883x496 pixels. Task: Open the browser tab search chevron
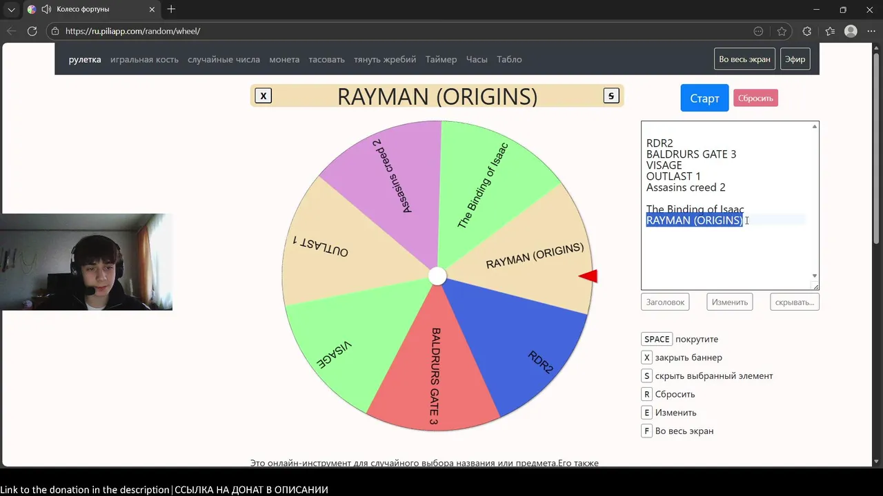(x=11, y=10)
